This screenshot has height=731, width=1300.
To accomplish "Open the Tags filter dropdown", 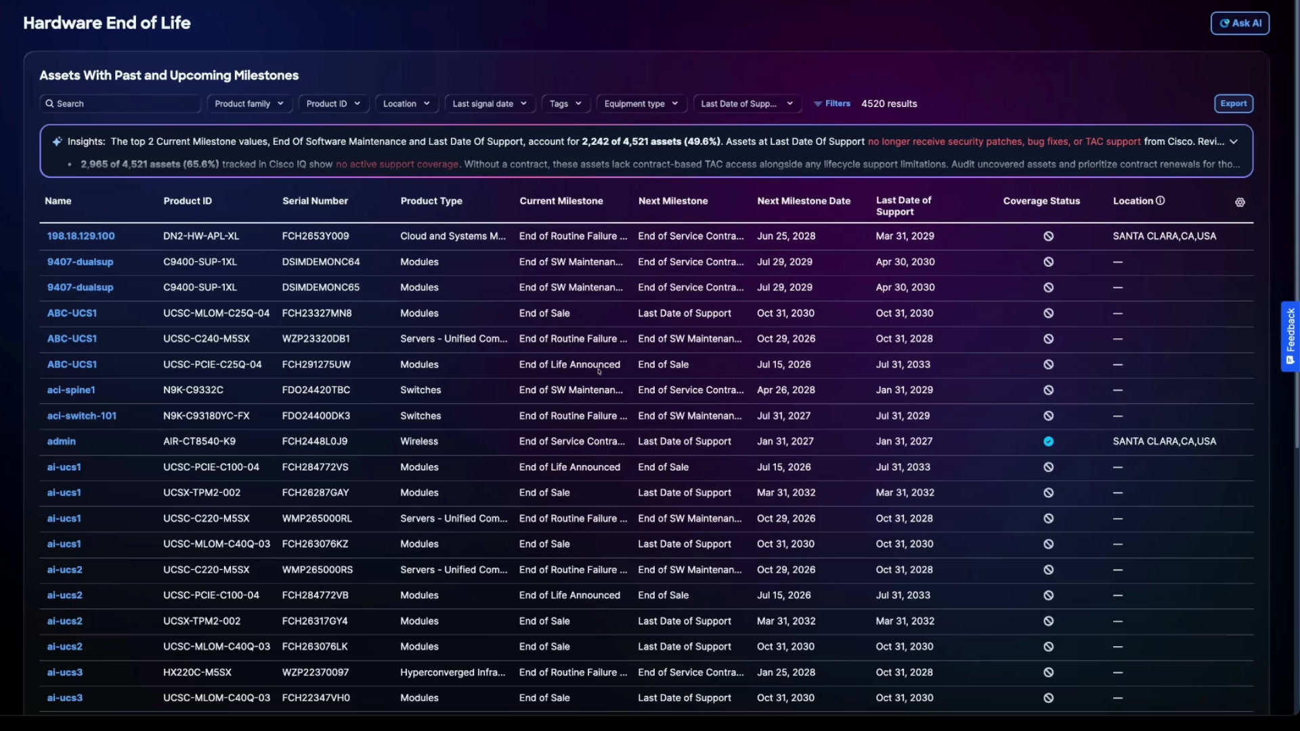I will point(565,104).
